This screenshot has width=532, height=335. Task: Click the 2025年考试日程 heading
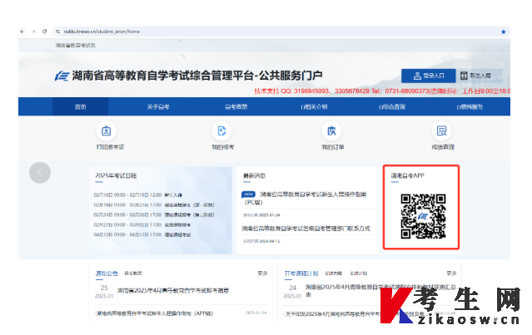116,175
